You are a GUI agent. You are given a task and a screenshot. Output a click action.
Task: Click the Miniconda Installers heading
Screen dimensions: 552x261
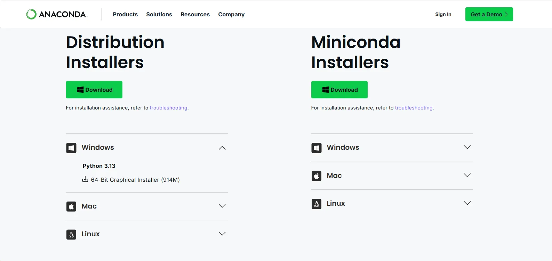(x=356, y=52)
